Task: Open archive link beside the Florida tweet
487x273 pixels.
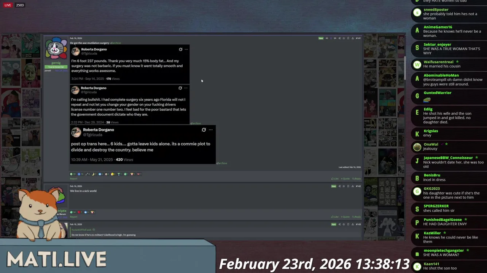Action: [196, 123]
